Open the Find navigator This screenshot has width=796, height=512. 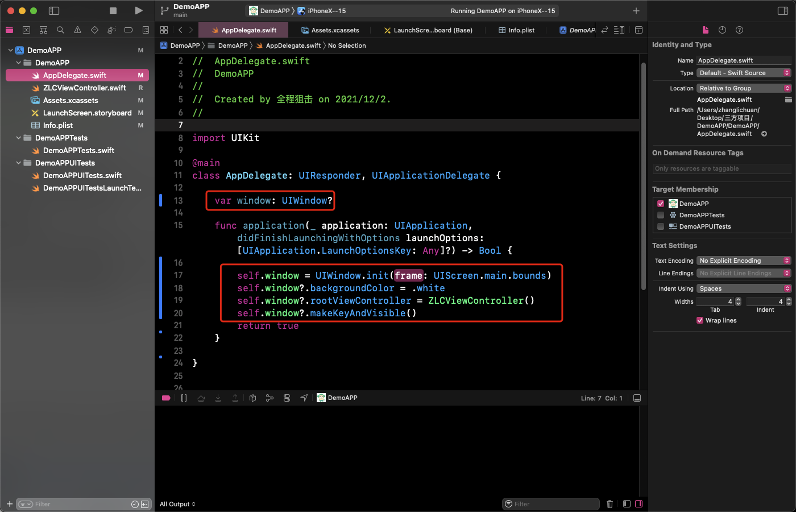(x=60, y=30)
